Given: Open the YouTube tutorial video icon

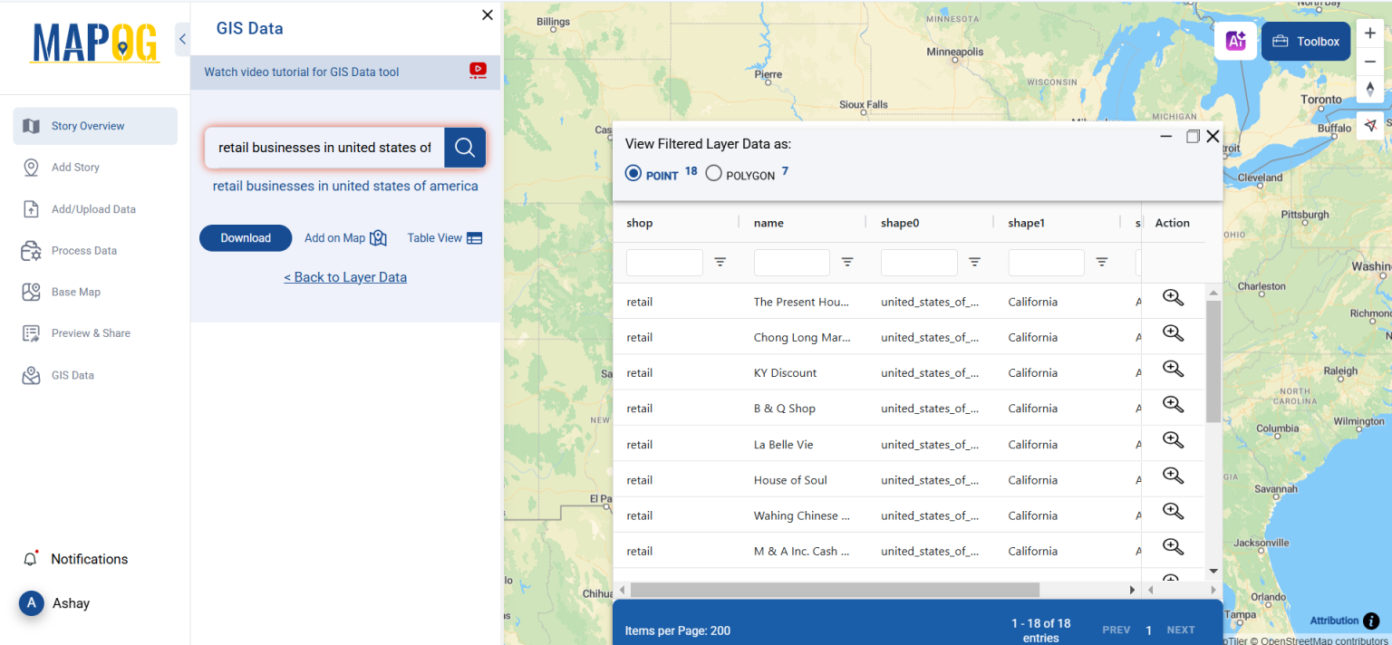Looking at the screenshot, I should 478,71.
